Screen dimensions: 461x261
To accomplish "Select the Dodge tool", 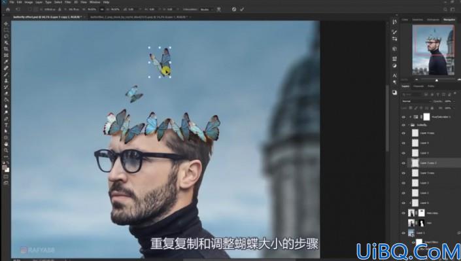I will point(6,113).
